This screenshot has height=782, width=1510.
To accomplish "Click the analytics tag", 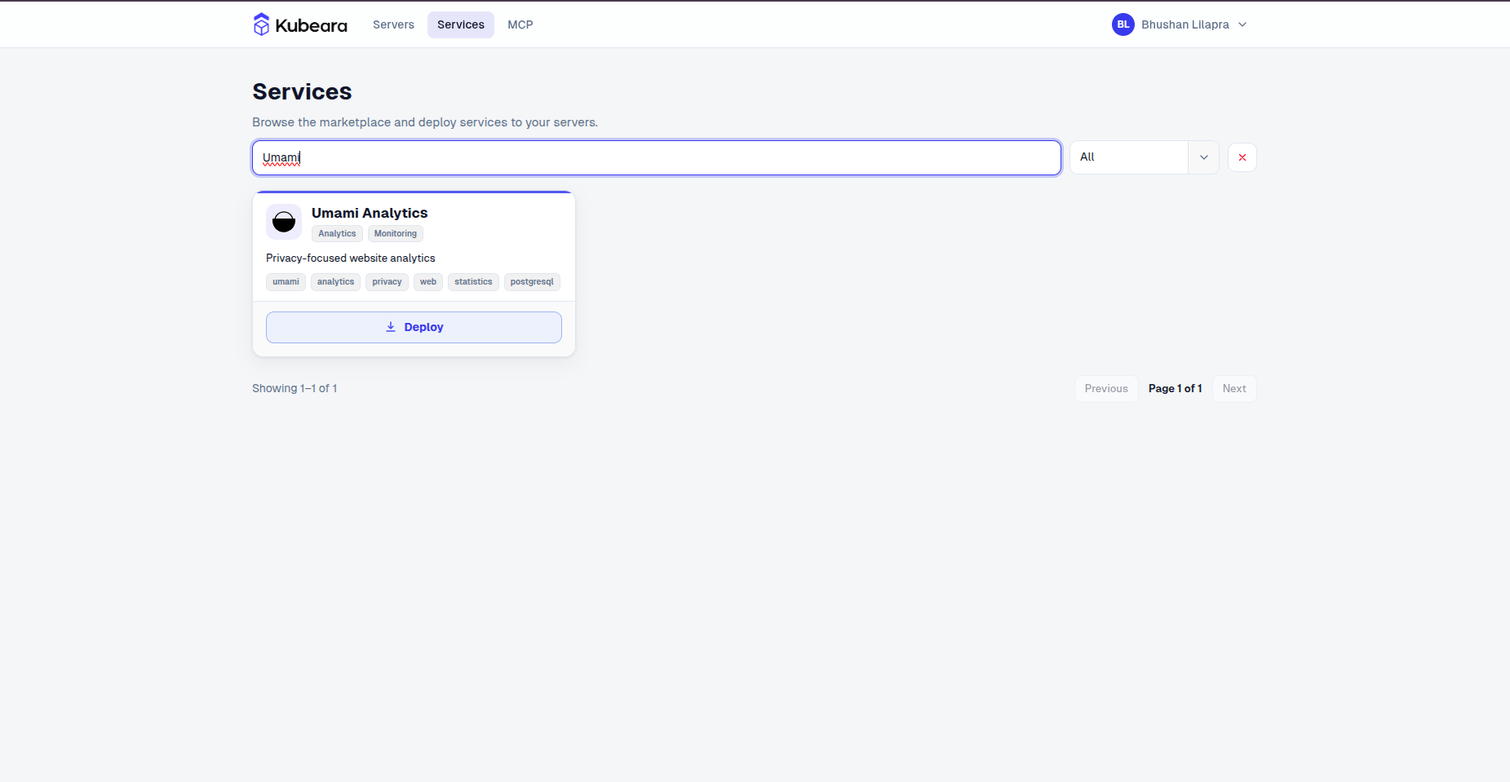I will 335,282.
